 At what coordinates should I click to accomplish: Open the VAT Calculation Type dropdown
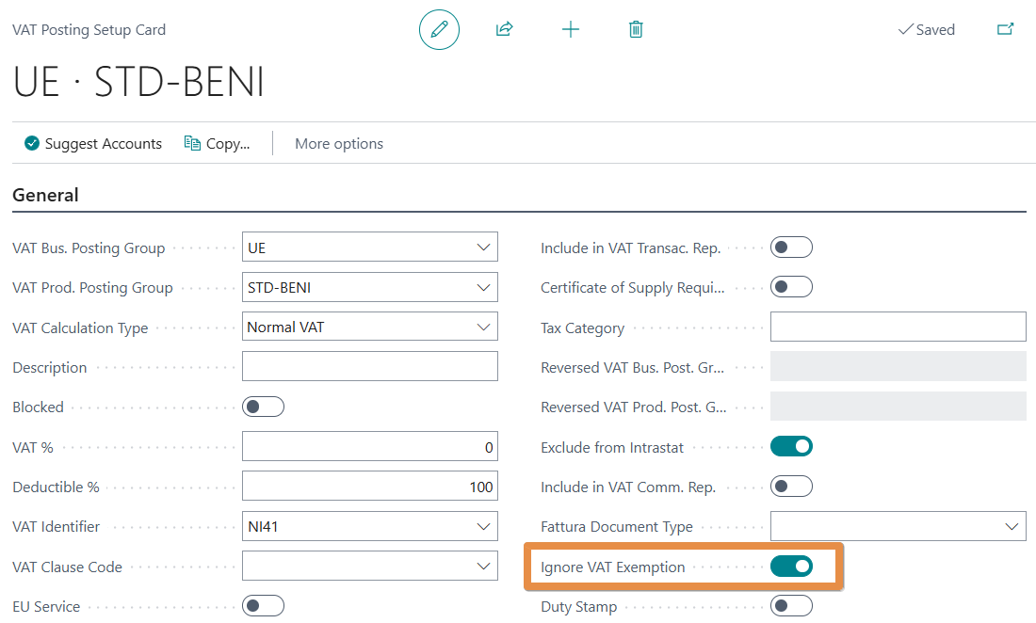484,328
